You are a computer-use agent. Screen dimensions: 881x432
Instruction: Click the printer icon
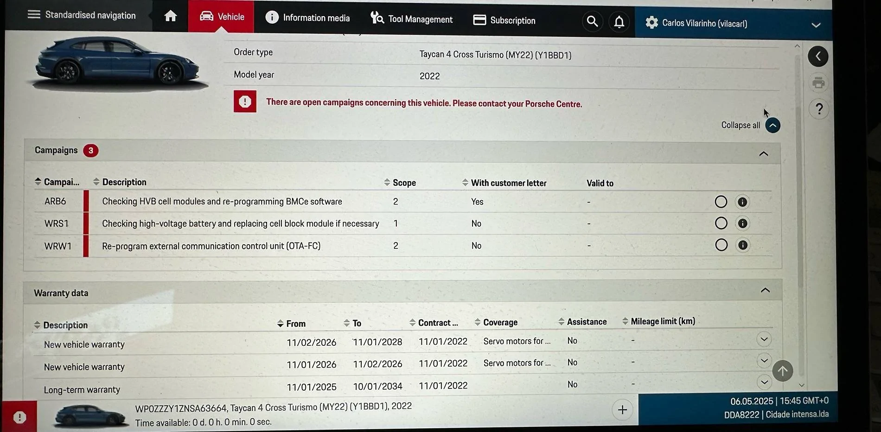click(818, 83)
